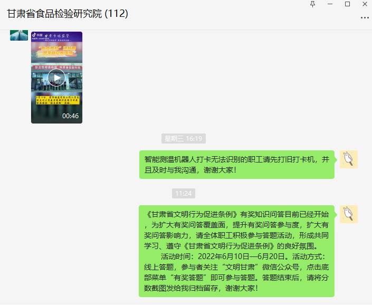Screen dimensions: 372x305
Task: Click the rabbit avatar next to the 有奖知识问答 message
Action: point(348,214)
